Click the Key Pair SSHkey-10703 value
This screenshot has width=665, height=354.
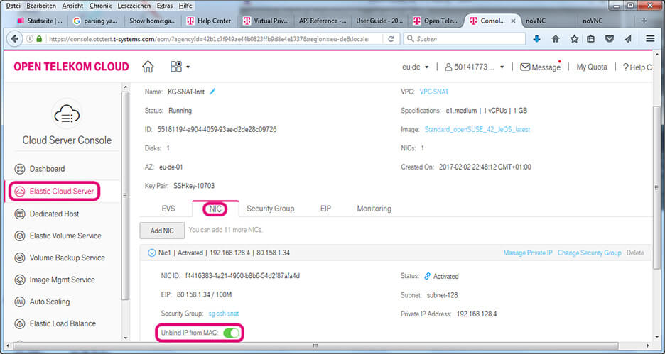194,186
